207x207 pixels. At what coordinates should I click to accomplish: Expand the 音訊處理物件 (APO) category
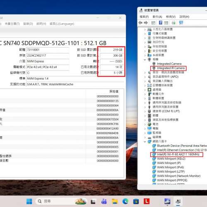click(x=145, y=77)
